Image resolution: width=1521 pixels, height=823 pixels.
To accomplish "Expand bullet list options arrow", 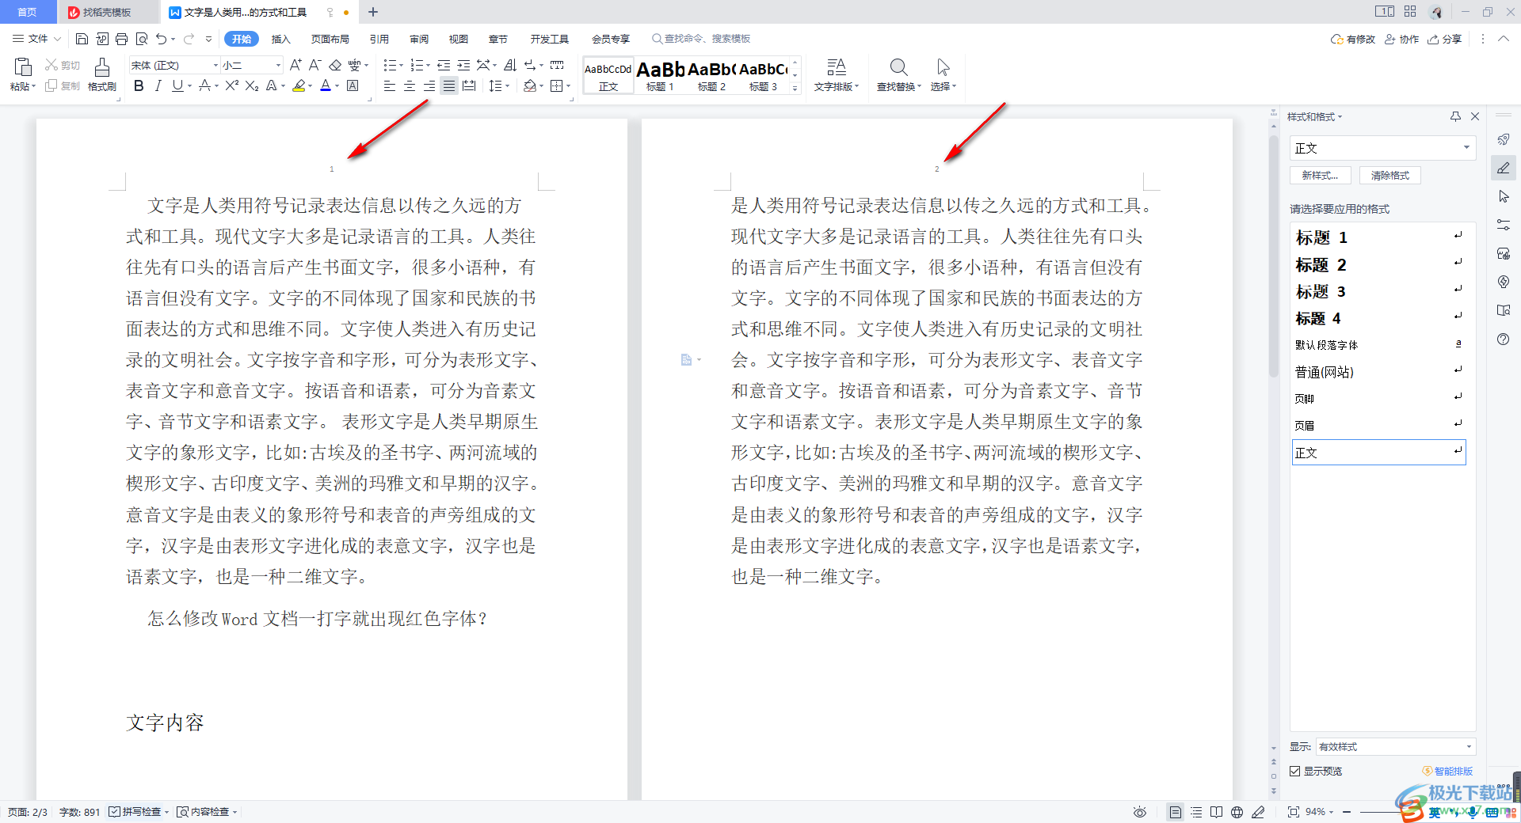I will [401, 66].
